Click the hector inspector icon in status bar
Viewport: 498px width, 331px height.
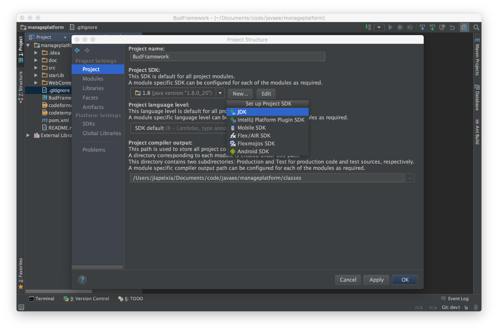tap(476, 307)
